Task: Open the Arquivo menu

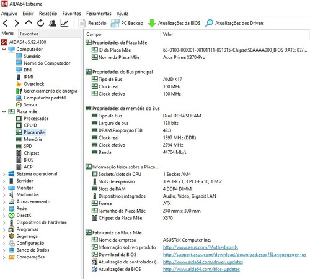Action: (9, 14)
